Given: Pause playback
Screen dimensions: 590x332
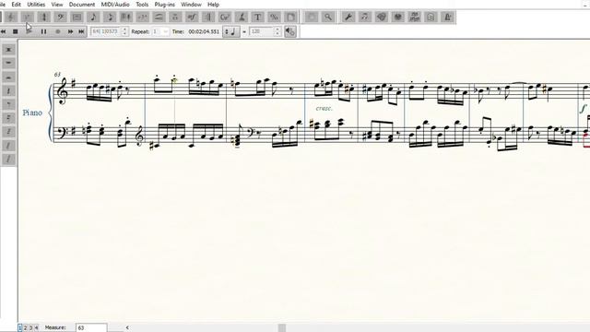Looking at the screenshot, I should tap(43, 31).
